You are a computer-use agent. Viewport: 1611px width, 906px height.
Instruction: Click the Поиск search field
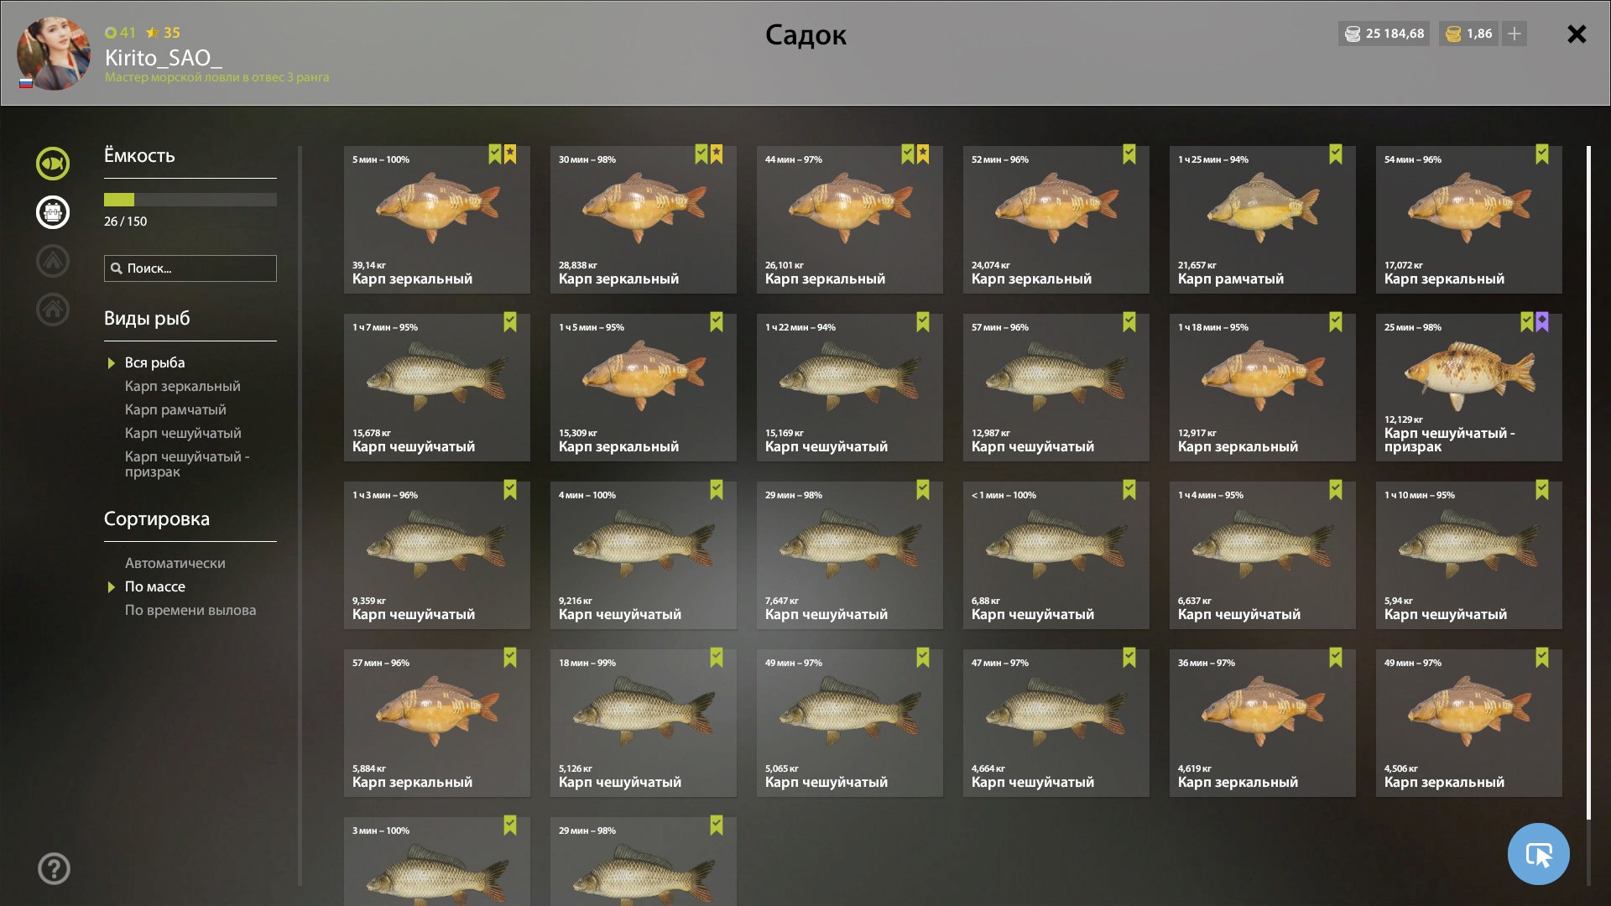tap(190, 268)
